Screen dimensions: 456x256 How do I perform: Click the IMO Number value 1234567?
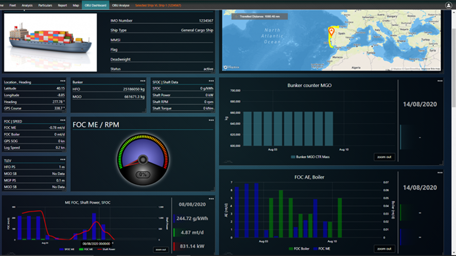click(206, 21)
